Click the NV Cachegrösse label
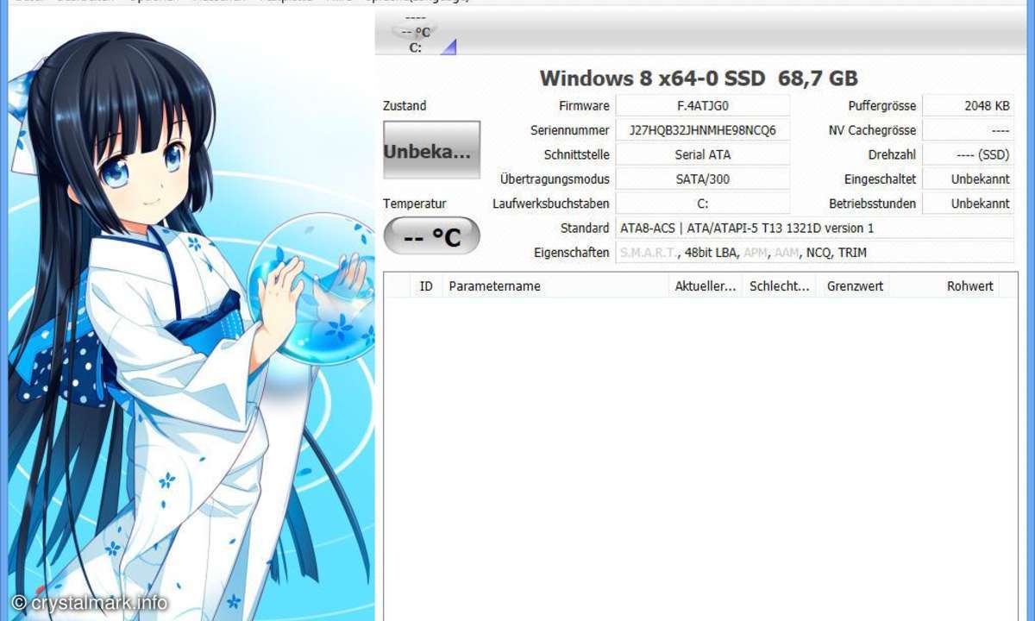 (x=872, y=130)
